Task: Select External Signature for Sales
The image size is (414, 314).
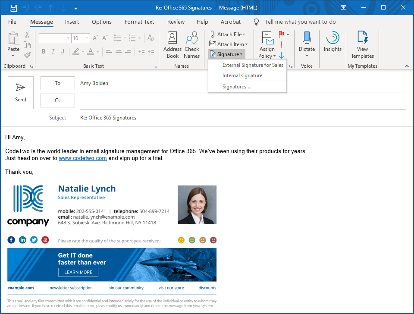Action: (x=253, y=65)
